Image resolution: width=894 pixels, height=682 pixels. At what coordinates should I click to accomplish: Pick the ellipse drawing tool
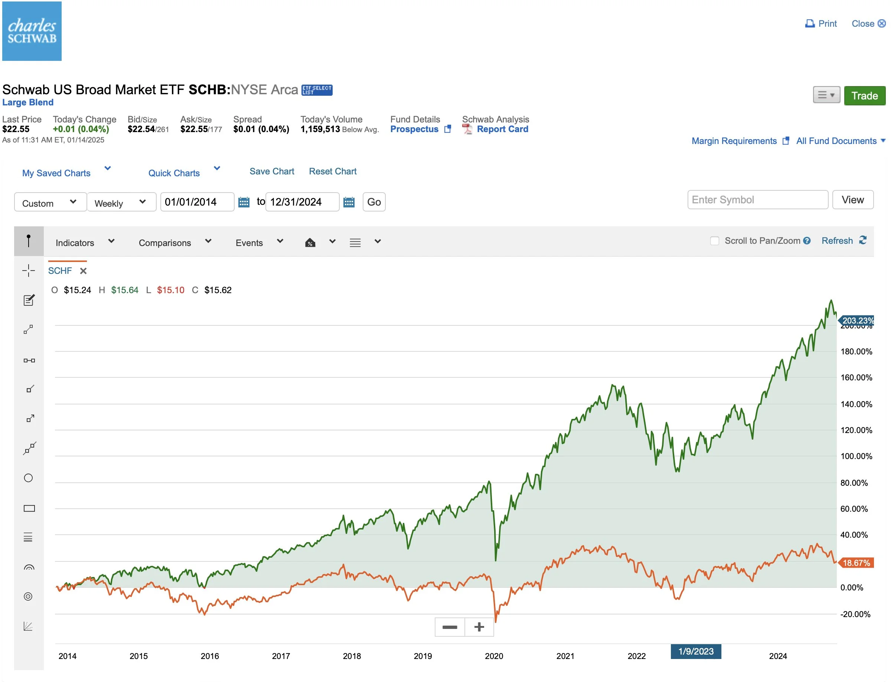(29, 478)
